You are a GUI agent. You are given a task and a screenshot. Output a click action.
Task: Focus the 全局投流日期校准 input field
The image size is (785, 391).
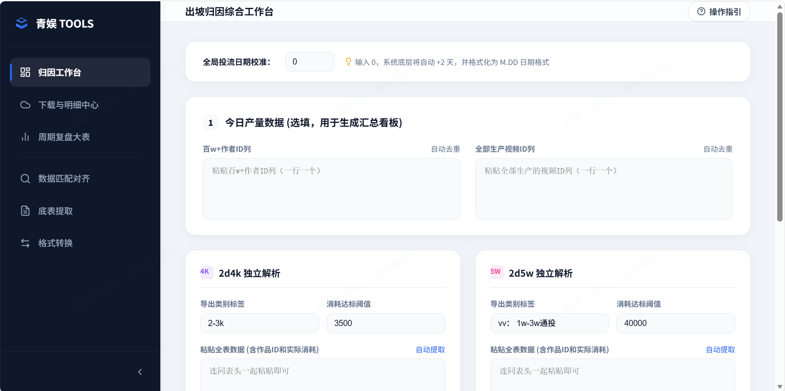click(309, 62)
